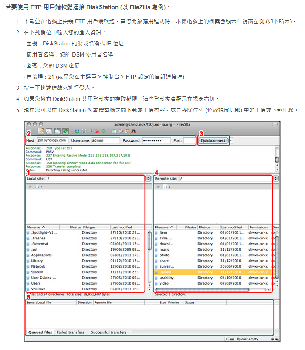Select the remote tree root folder icon
The image size is (305, 350).
[x=166, y=187]
